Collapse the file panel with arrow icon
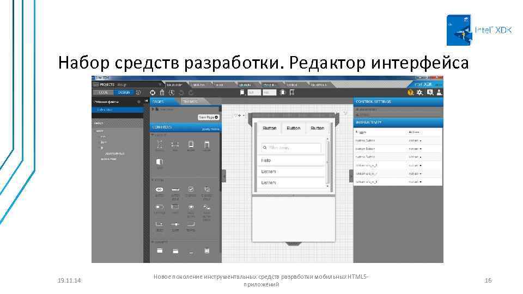Viewport: 523px width, 294px height. [146, 101]
